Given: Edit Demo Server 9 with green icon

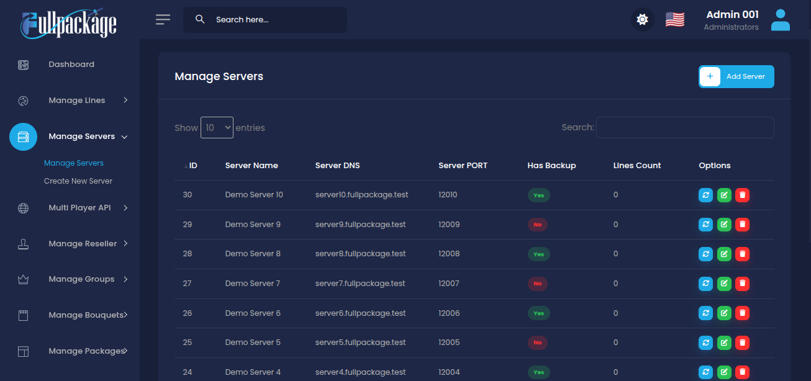Looking at the screenshot, I should click(724, 225).
